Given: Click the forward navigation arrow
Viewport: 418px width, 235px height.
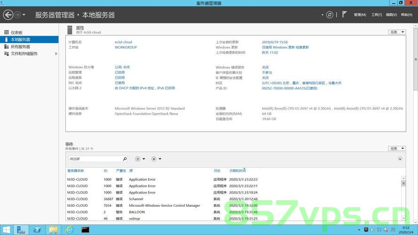Looking at the screenshot, I should click(x=17, y=15).
